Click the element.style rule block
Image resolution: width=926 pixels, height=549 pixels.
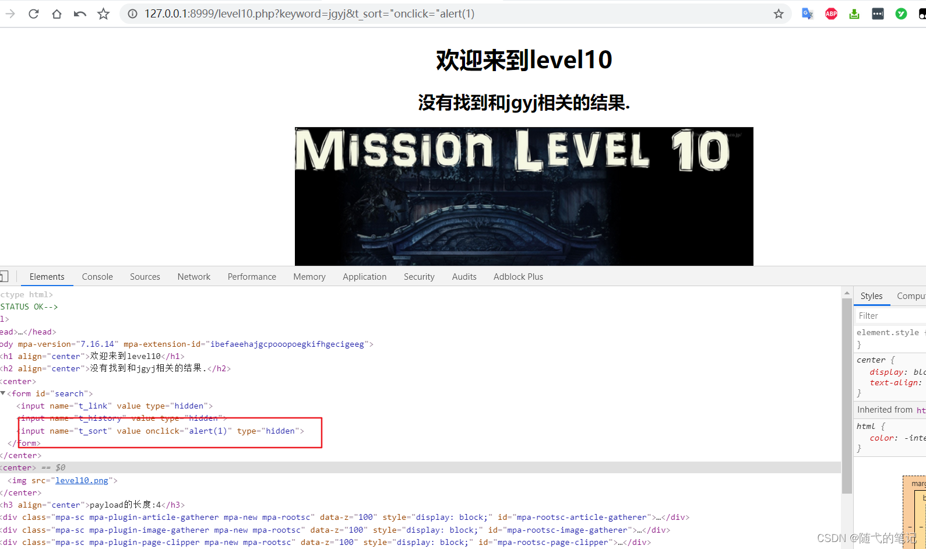pyautogui.click(x=890, y=338)
